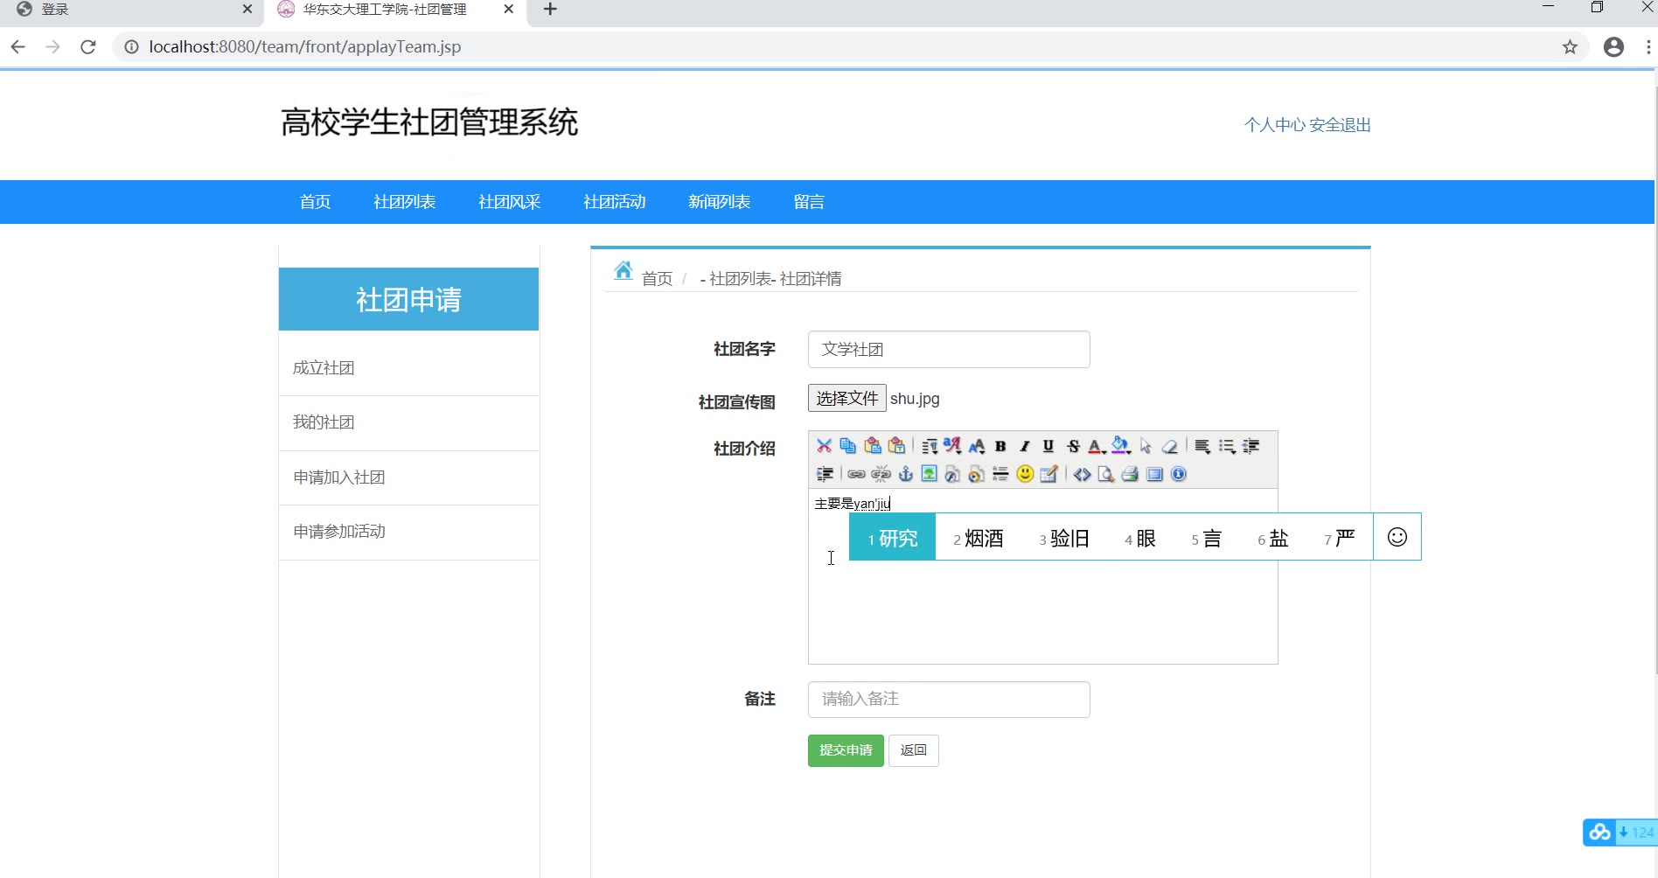The height and width of the screenshot is (878, 1658).
Task: Open 社团活动 in the navigation bar
Action: (x=614, y=202)
